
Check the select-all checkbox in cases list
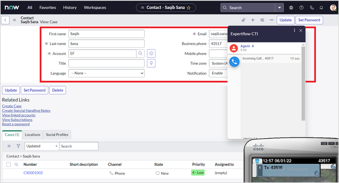click(9, 165)
